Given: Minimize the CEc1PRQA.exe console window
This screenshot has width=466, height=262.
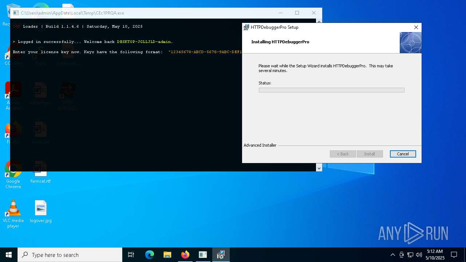Looking at the screenshot, I should [280, 13].
